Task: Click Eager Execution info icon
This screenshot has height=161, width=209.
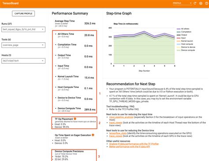Action: click(x=93, y=135)
